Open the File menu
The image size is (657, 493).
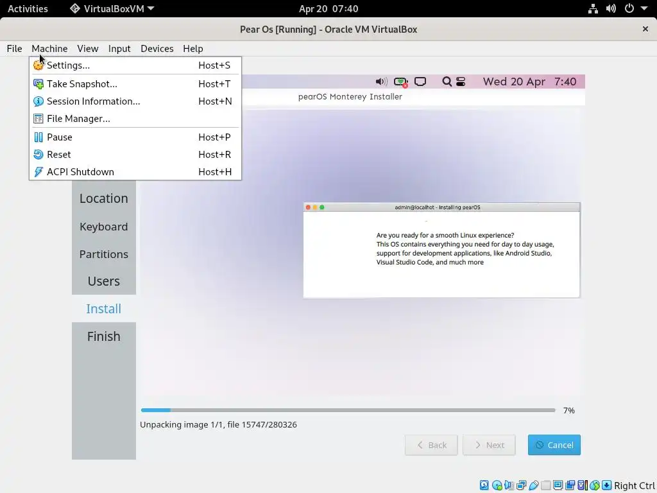14,49
